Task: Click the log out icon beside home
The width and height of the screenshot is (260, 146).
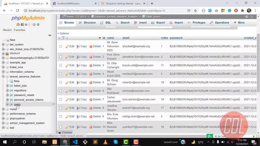Action: [22, 24]
